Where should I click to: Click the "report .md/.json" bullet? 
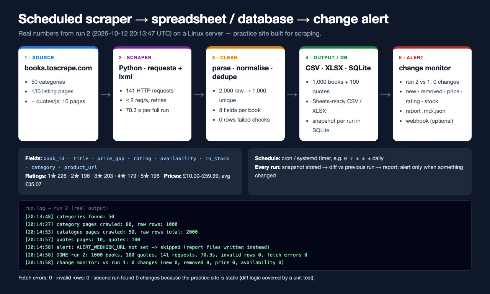coord(425,111)
